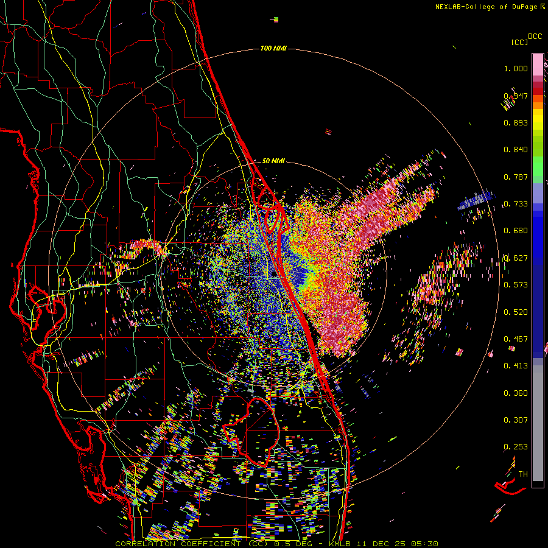Click the 0.893 scale value

click(516, 122)
